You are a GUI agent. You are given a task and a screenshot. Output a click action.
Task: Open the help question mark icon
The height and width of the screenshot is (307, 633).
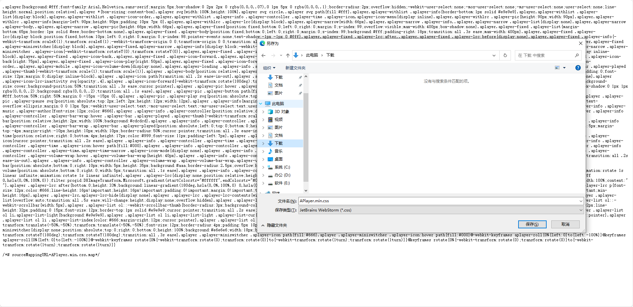click(578, 68)
